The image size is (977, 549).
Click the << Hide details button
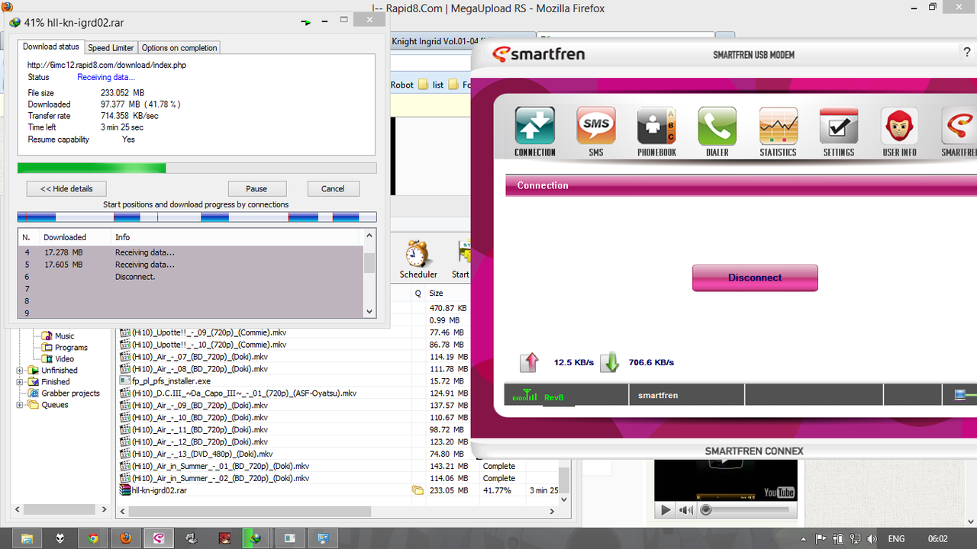[66, 188]
